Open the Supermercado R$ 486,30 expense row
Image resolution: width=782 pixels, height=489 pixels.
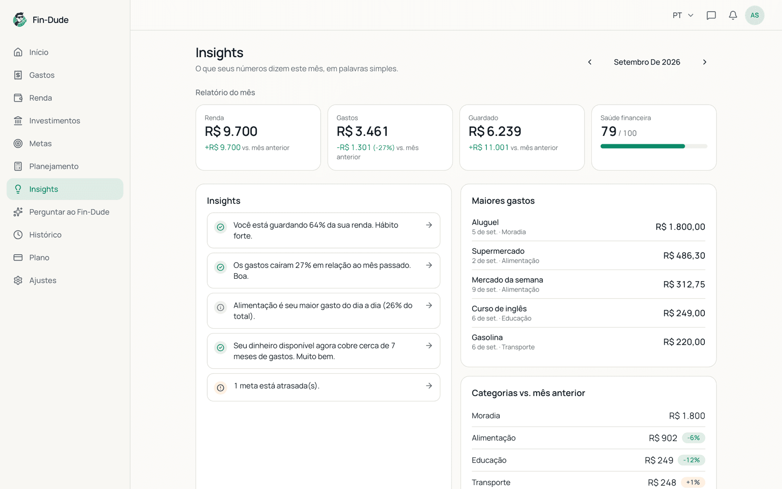[588, 256]
